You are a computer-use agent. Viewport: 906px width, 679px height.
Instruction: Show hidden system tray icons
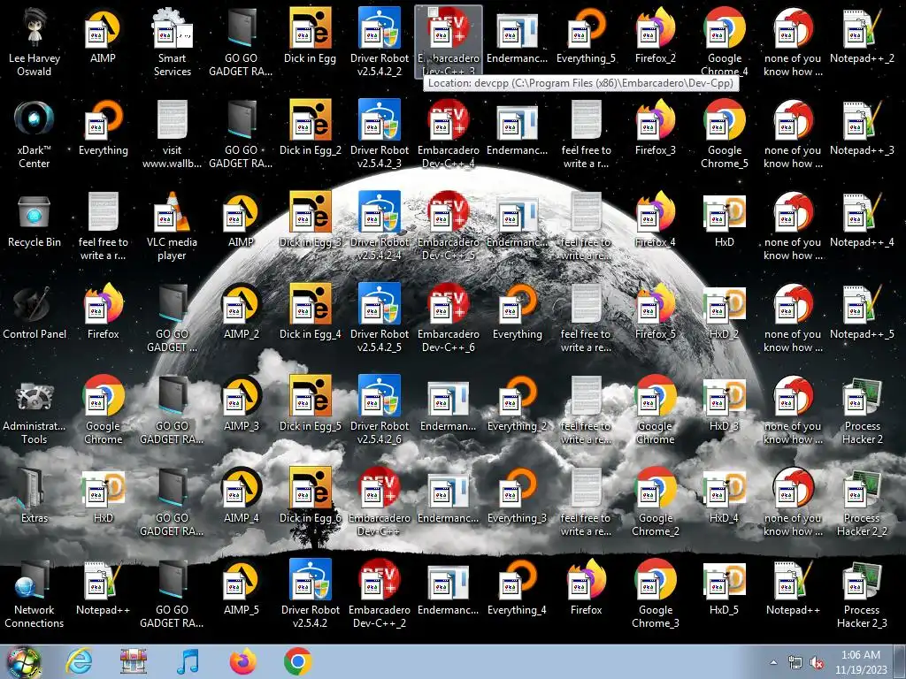tap(773, 663)
